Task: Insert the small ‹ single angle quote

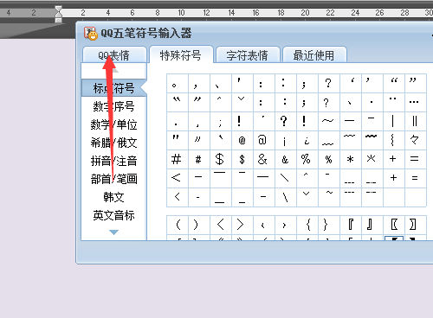Action: point(264,225)
